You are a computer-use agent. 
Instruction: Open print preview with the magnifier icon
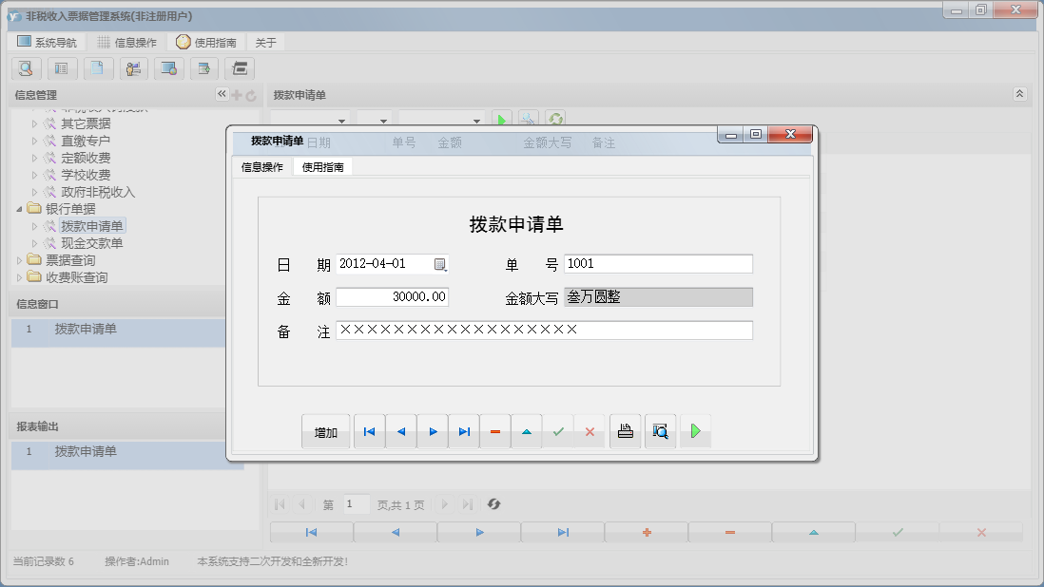tap(659, 431)
